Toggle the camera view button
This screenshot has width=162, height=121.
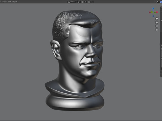(157, 26)
